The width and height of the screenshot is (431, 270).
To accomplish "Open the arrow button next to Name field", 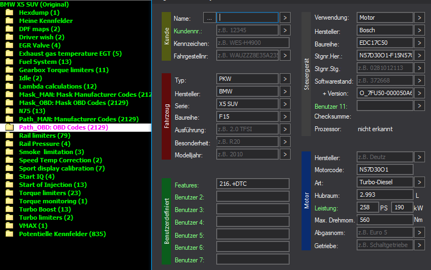I will click(285, 17).
